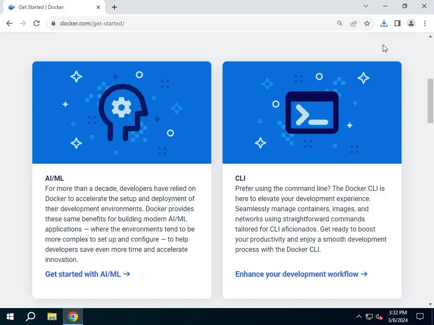This screenshot has height=325, width=434.
Task: Toggle the Chrome side panel icon
Action: (398, 24)
